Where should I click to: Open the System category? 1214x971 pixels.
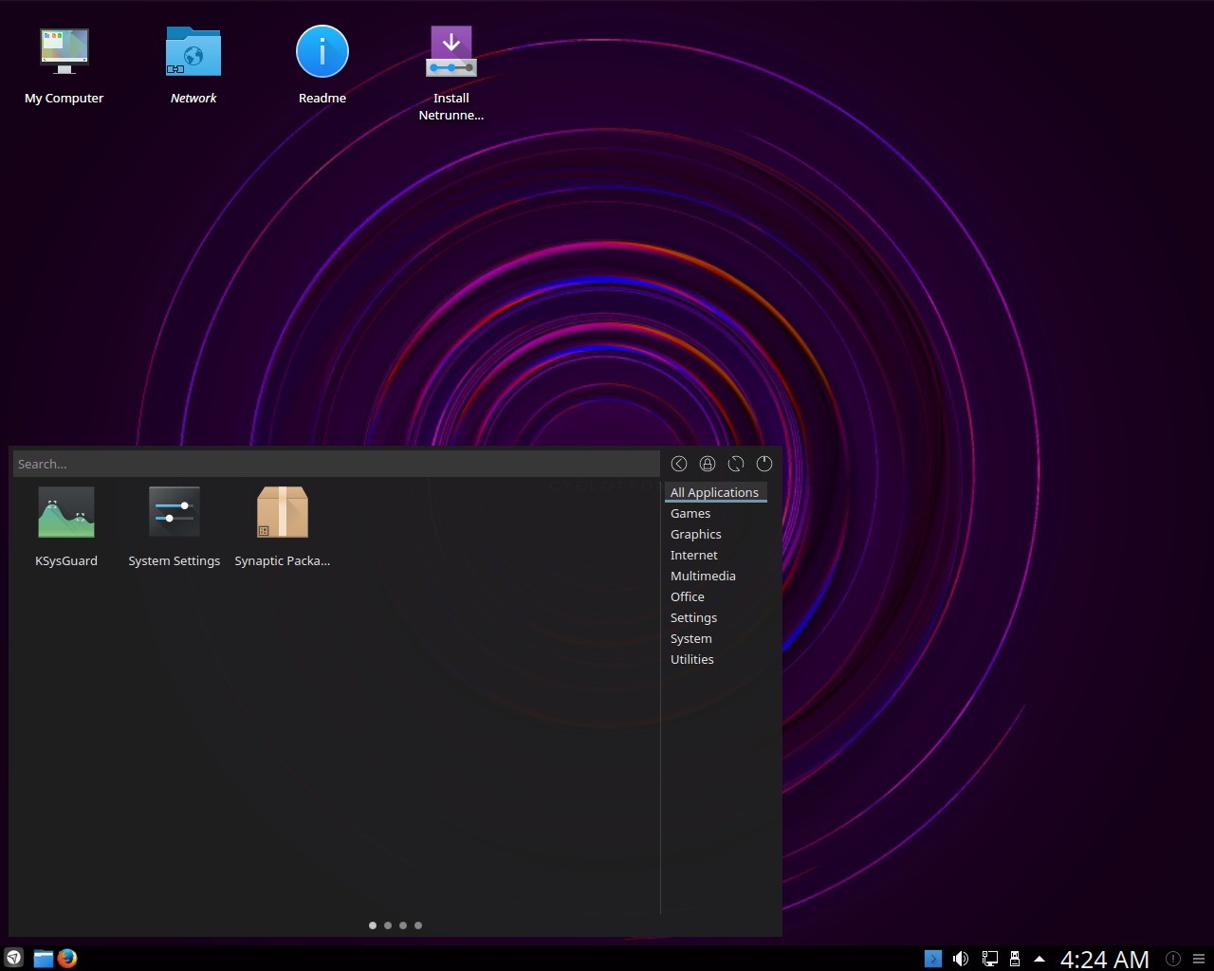coord(691,638)
